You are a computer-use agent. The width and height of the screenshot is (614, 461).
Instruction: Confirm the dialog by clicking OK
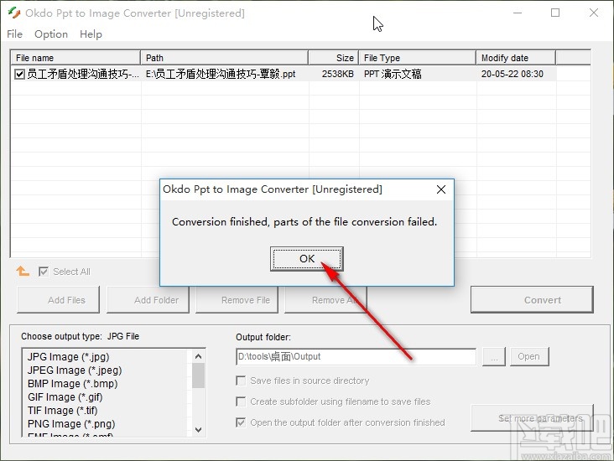coord(307,259)
